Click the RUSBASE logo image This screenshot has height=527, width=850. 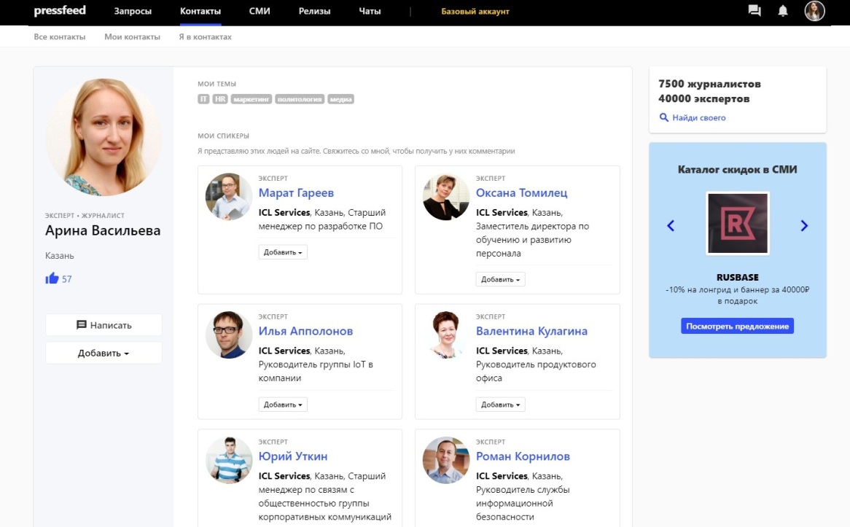tap(737, 223)
